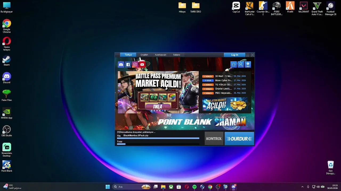Screen dimensions: 341x191
Task: Click the DURDUR button to stop updating
Action: coord(239,139)
